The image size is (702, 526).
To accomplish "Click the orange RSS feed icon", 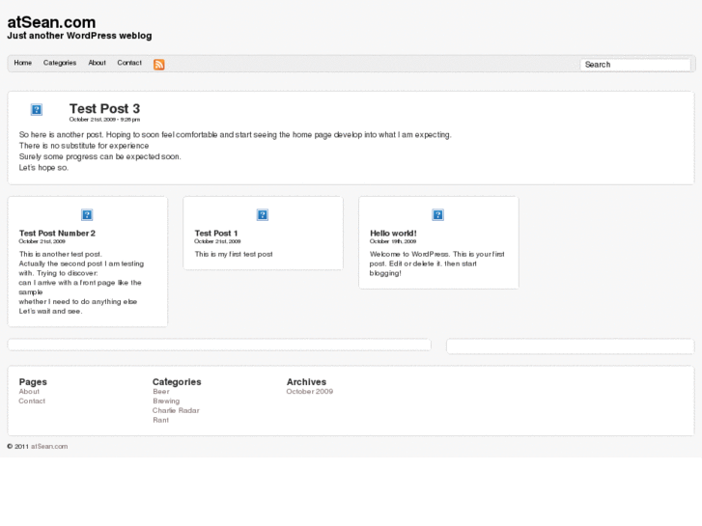I will (x=158, y=65).
